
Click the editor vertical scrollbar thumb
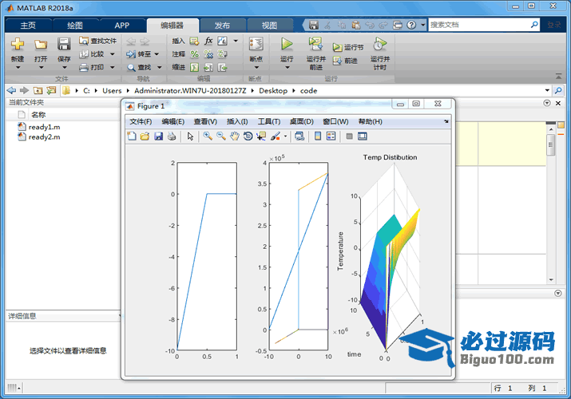coord(550,144)
